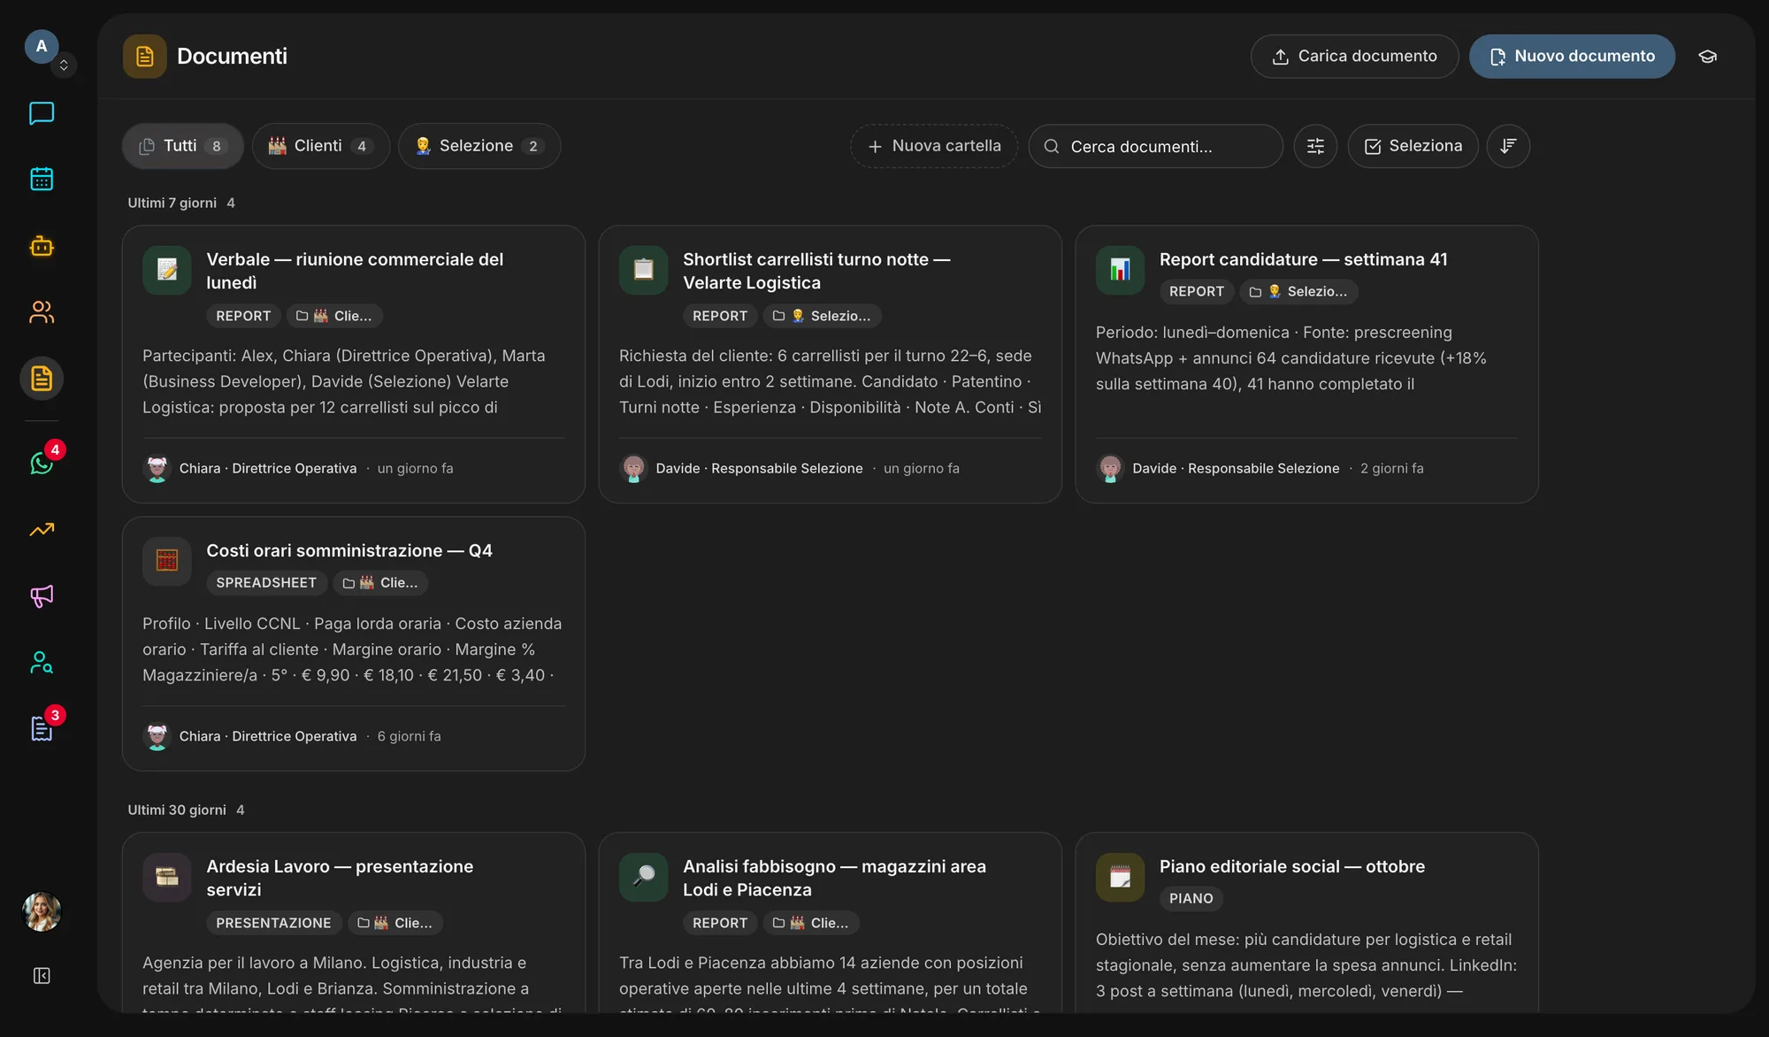Focus the Cerca documenti search field
Screen dimensions: 1769x1037
(1155, 146)
